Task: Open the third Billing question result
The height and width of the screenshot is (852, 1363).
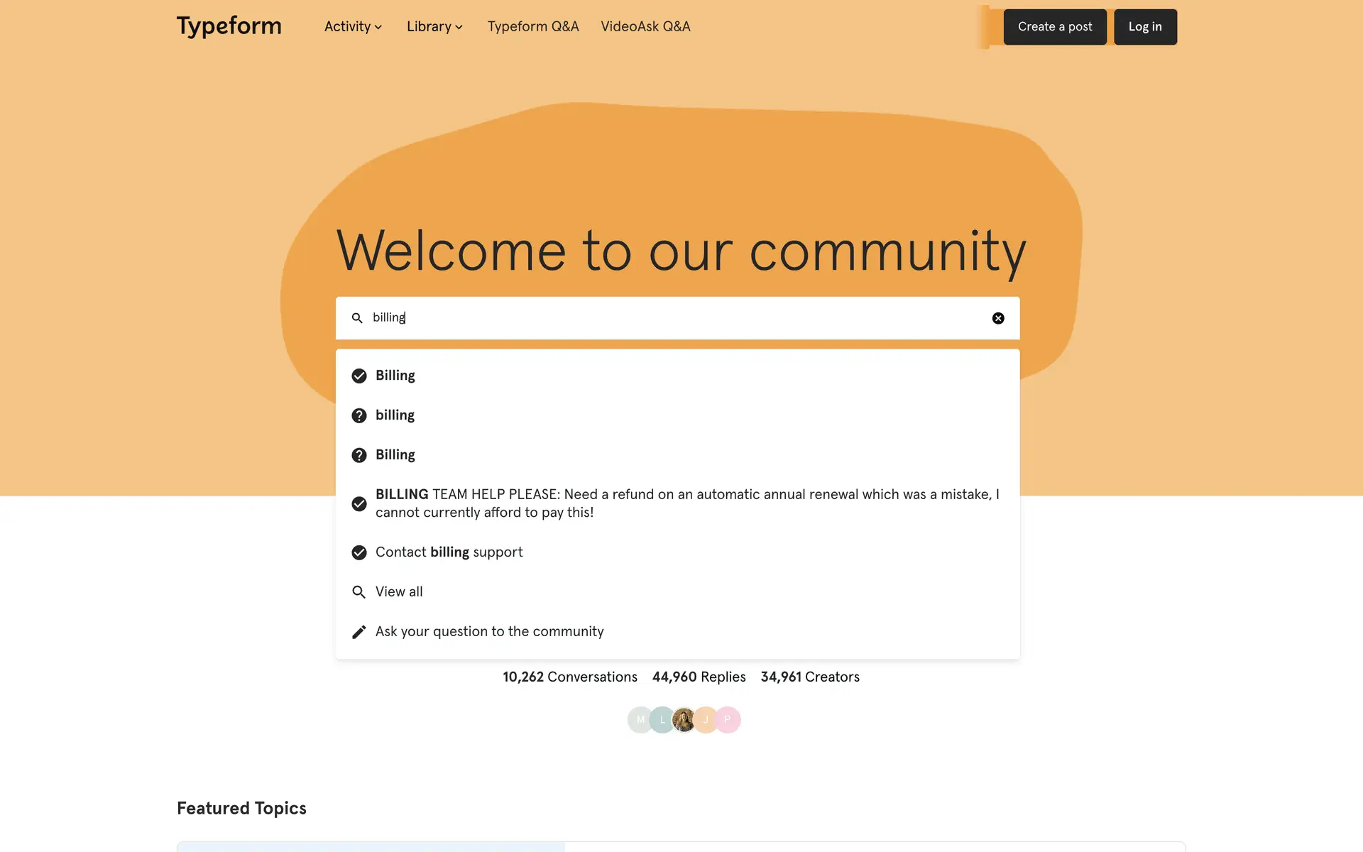Action: pos(395,455)
